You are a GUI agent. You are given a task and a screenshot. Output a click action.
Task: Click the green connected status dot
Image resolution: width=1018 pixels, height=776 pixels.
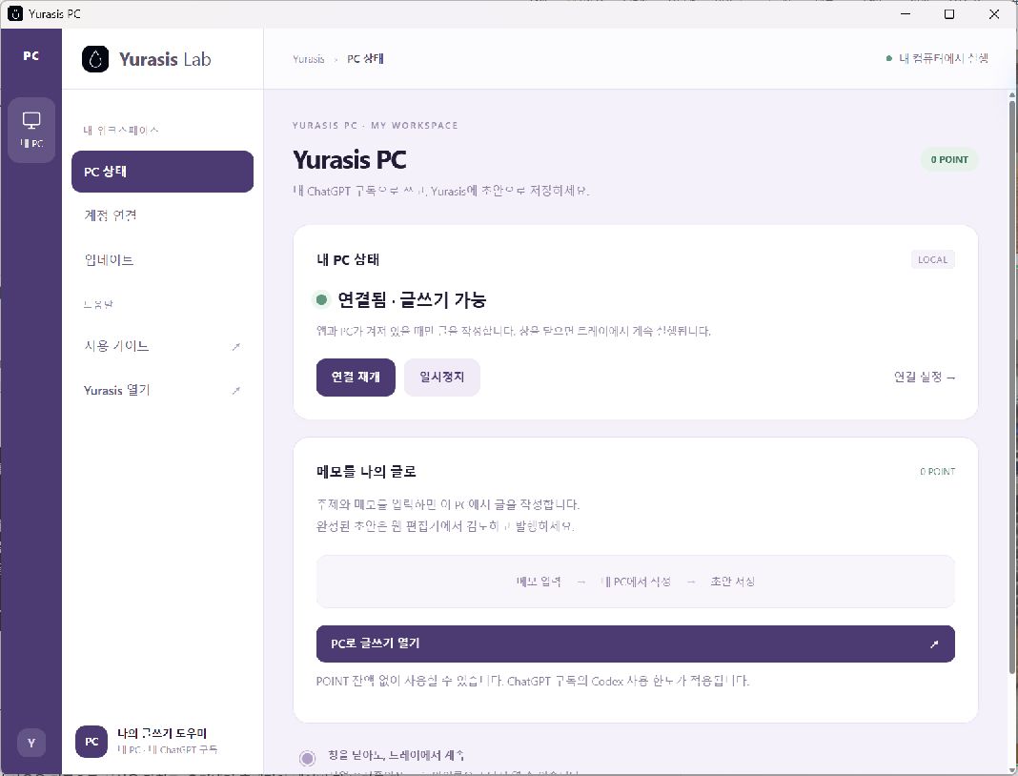(x=320, y=299)
